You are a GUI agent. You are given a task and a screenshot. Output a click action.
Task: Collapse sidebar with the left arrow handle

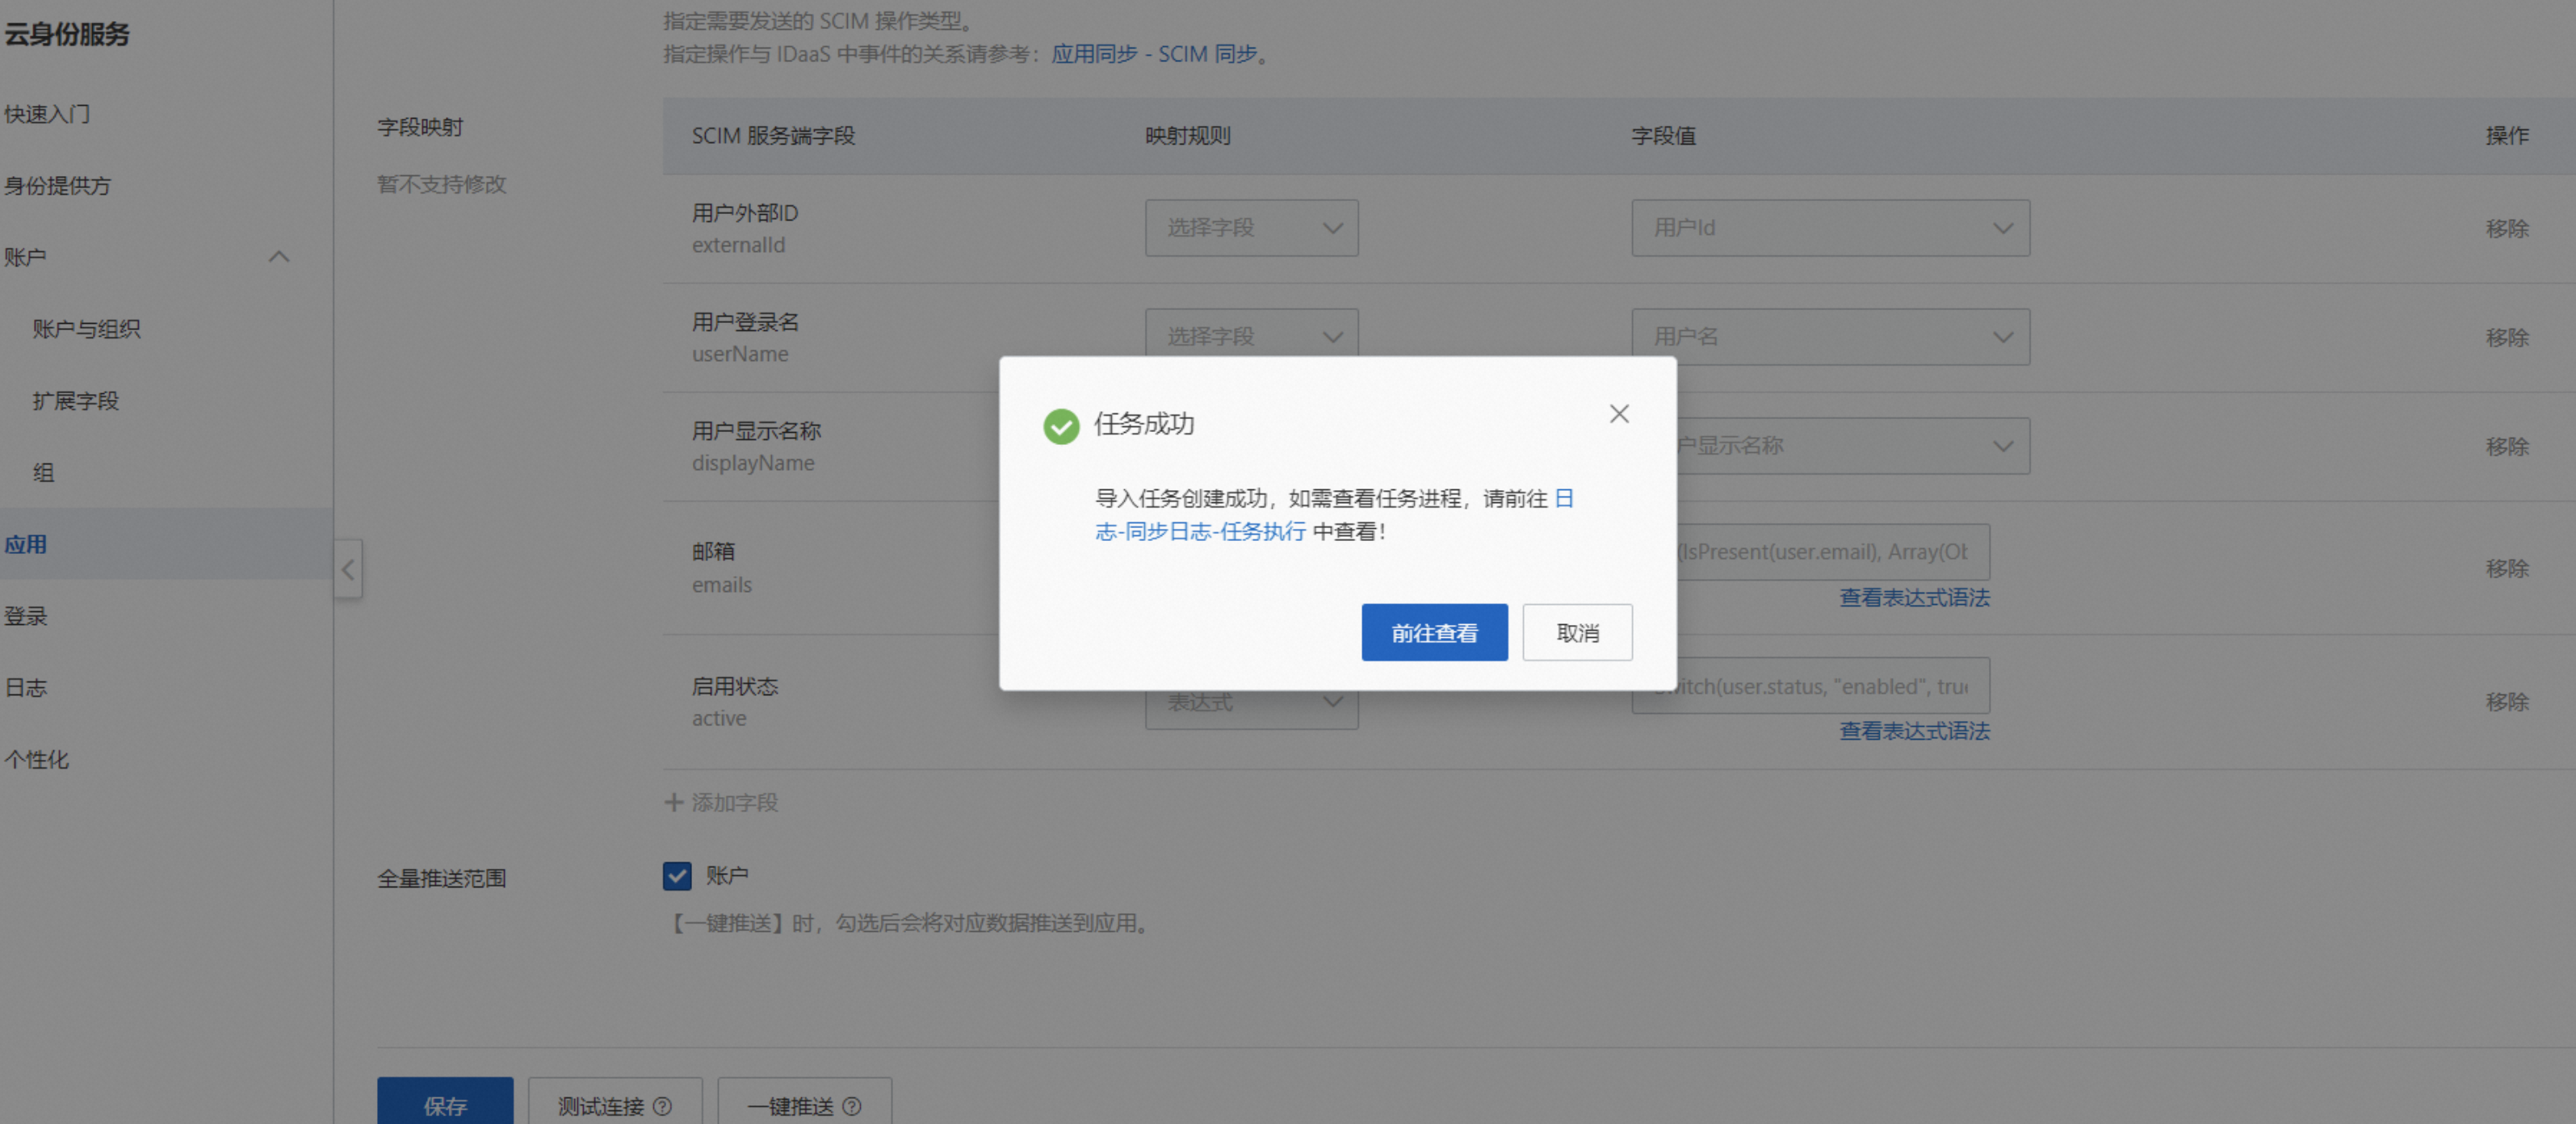(x=348, y=570)
